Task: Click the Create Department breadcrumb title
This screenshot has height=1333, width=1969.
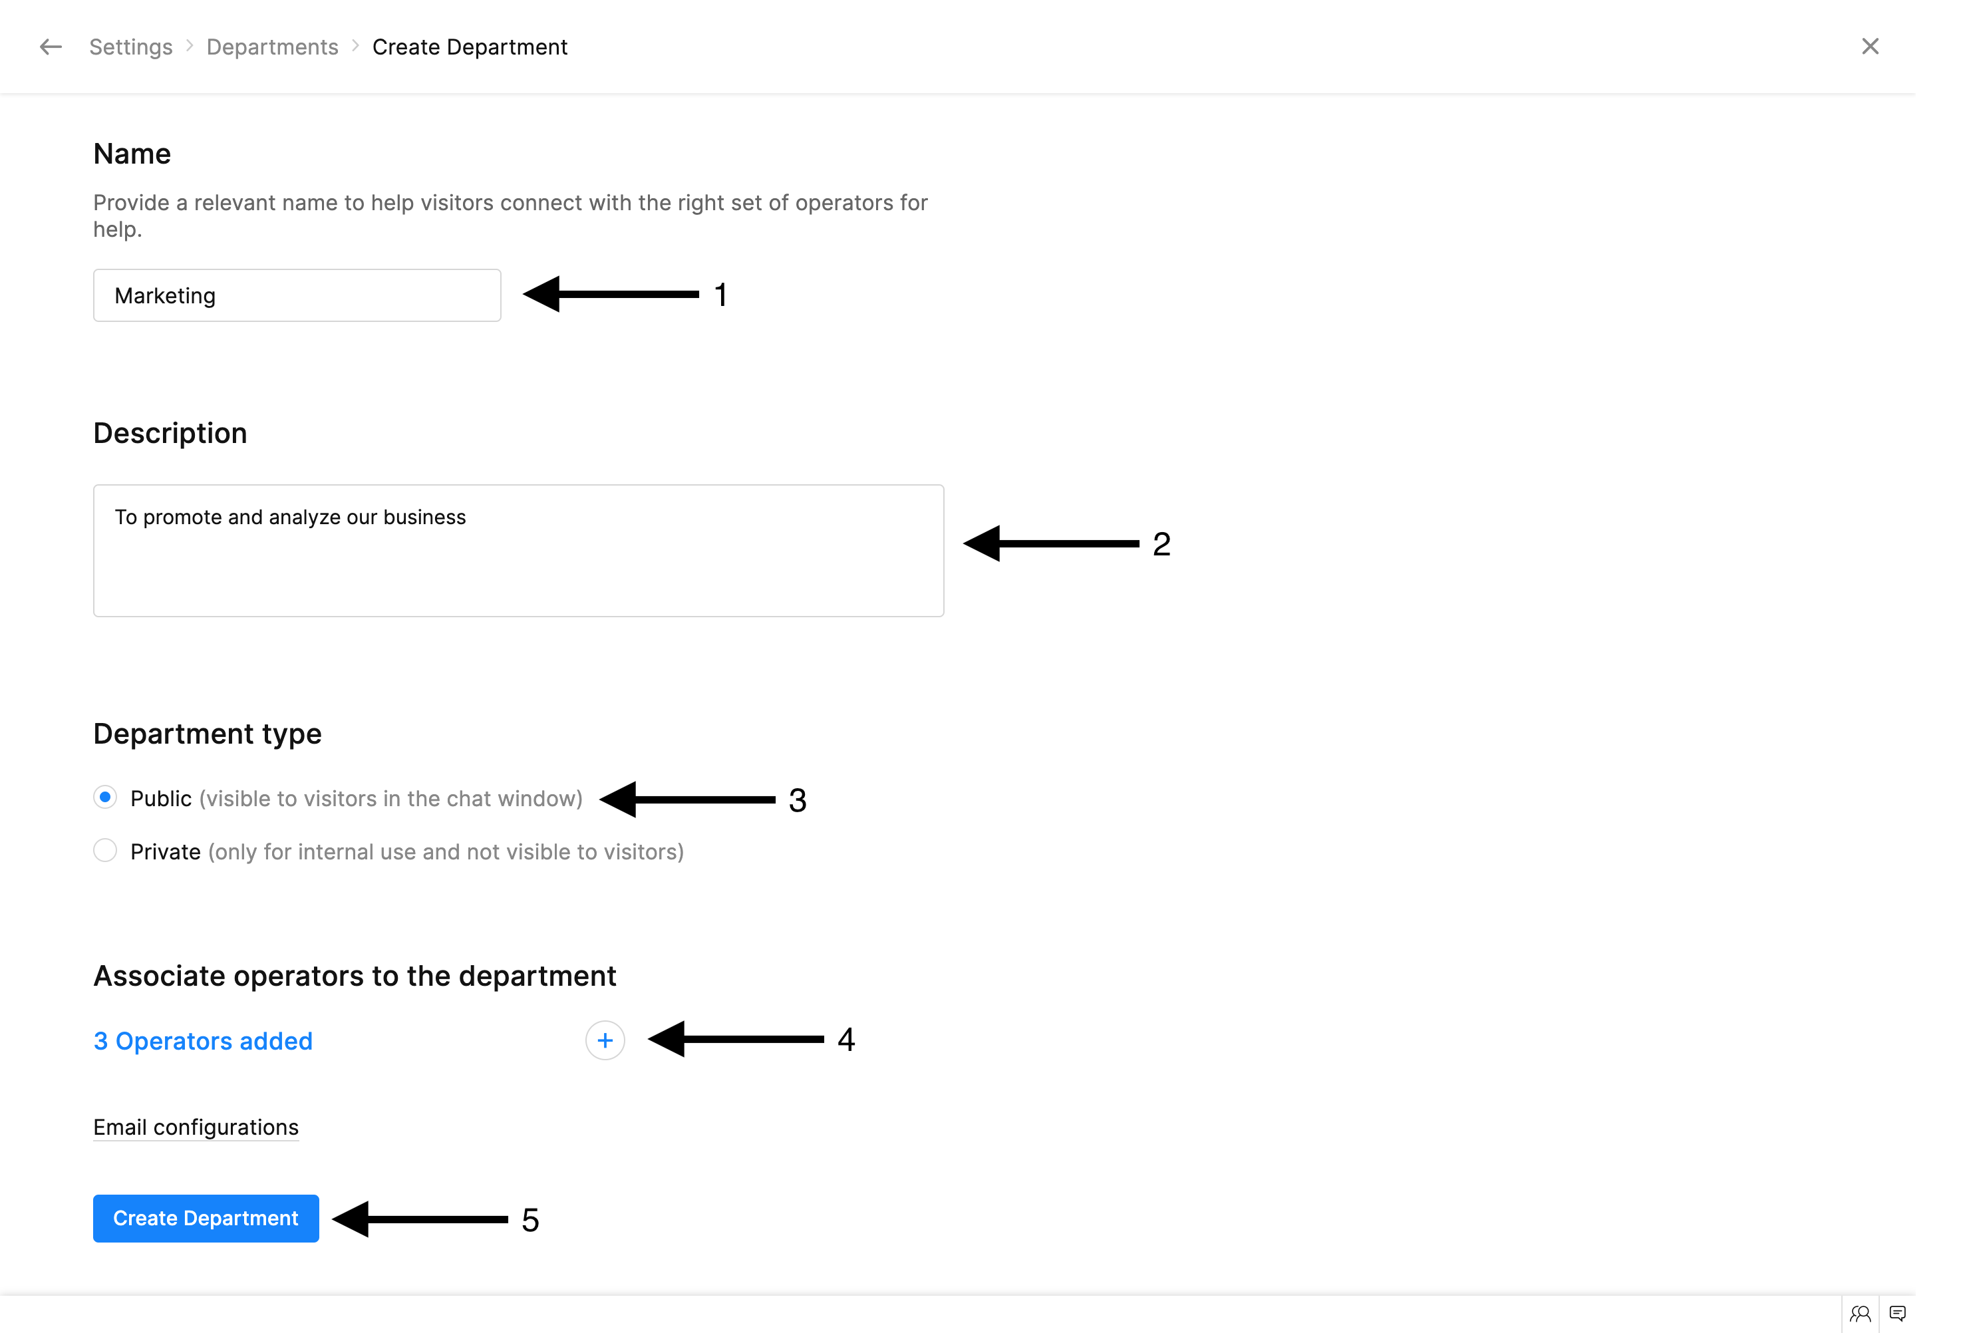Action: 470,47
